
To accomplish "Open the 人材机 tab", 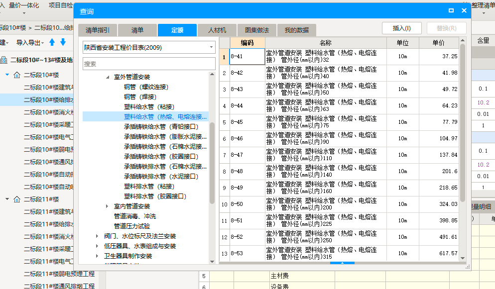I will 217,30.
